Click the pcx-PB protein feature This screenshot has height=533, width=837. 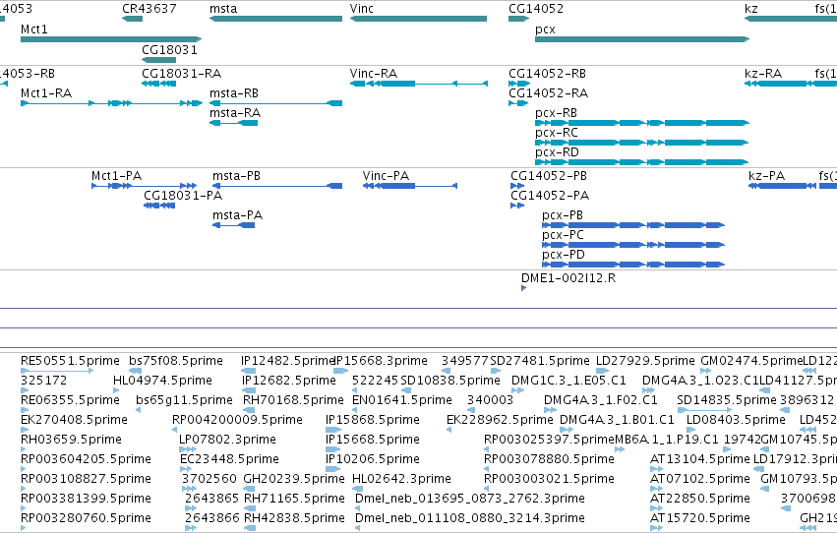(x=633, y=225)
